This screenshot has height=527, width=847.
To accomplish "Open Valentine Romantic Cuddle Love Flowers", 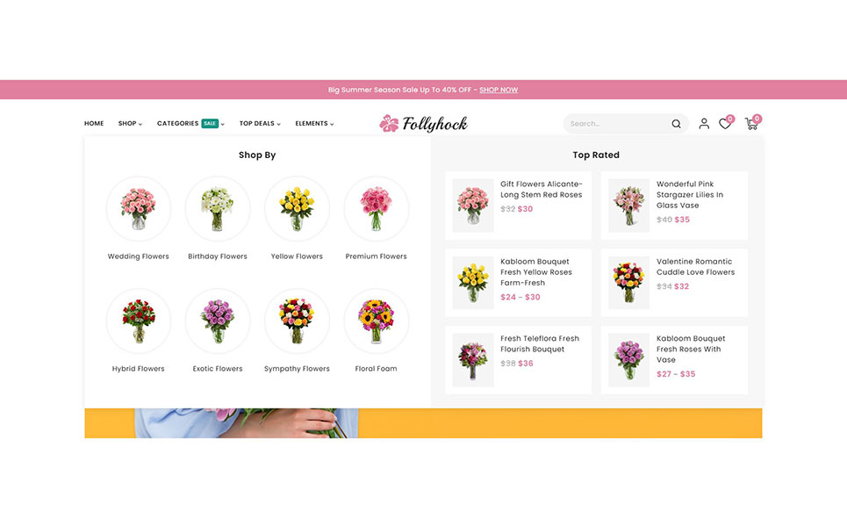I will (696, 266).
